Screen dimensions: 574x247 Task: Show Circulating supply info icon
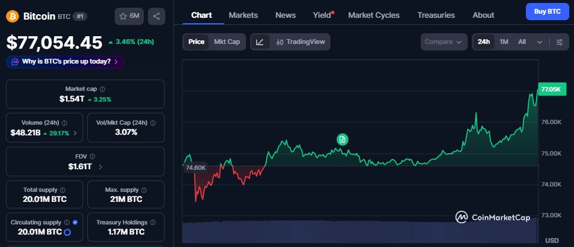point(67,222)
